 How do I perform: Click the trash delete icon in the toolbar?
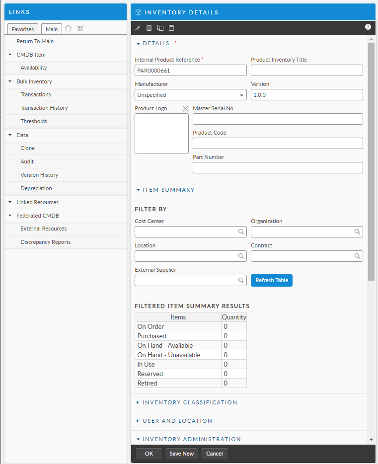(x=149, y=28)
